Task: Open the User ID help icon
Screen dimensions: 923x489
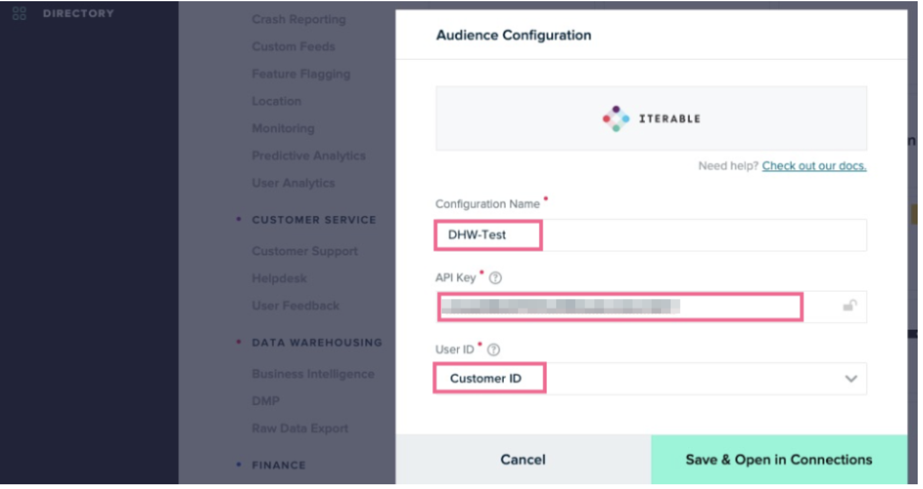Action: [494, 350]
